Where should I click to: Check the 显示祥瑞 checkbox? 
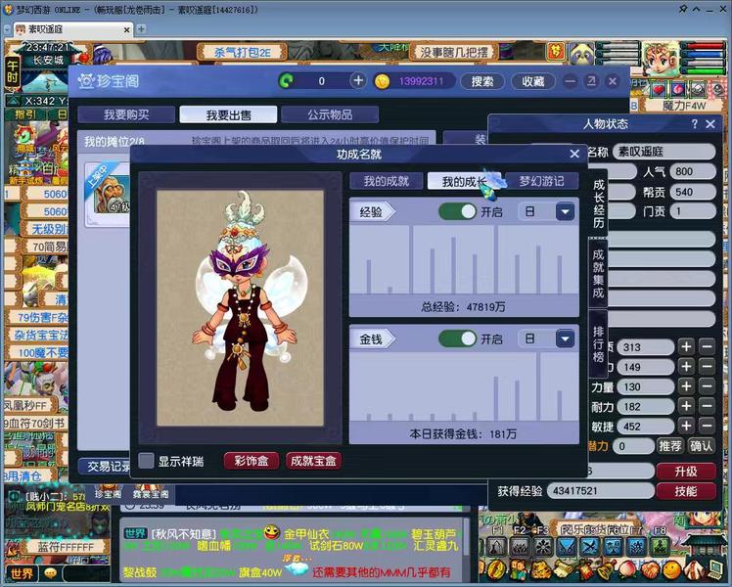click(146, 461)
